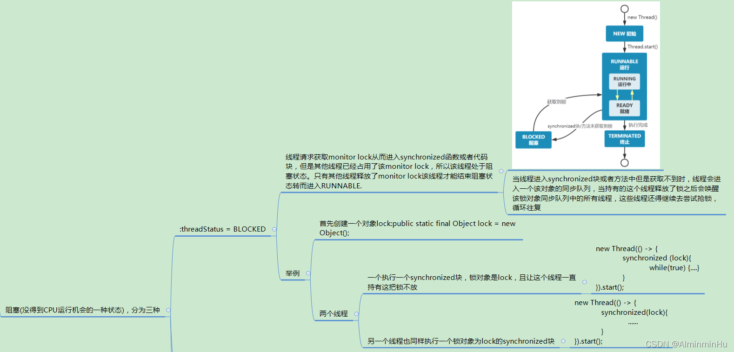734x352 pixels.
Task: Click the TERMINATED 终止 box in diagram
Action: (x=625, y=139)
